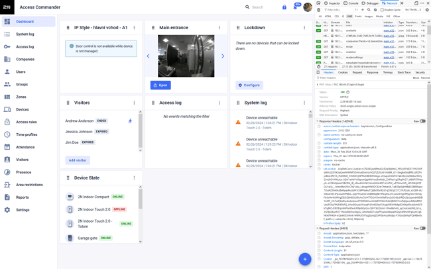Show next camera with right arrow
Image resolution: width=431 pixels, height=269 pixels.
[x=223, y=56]
